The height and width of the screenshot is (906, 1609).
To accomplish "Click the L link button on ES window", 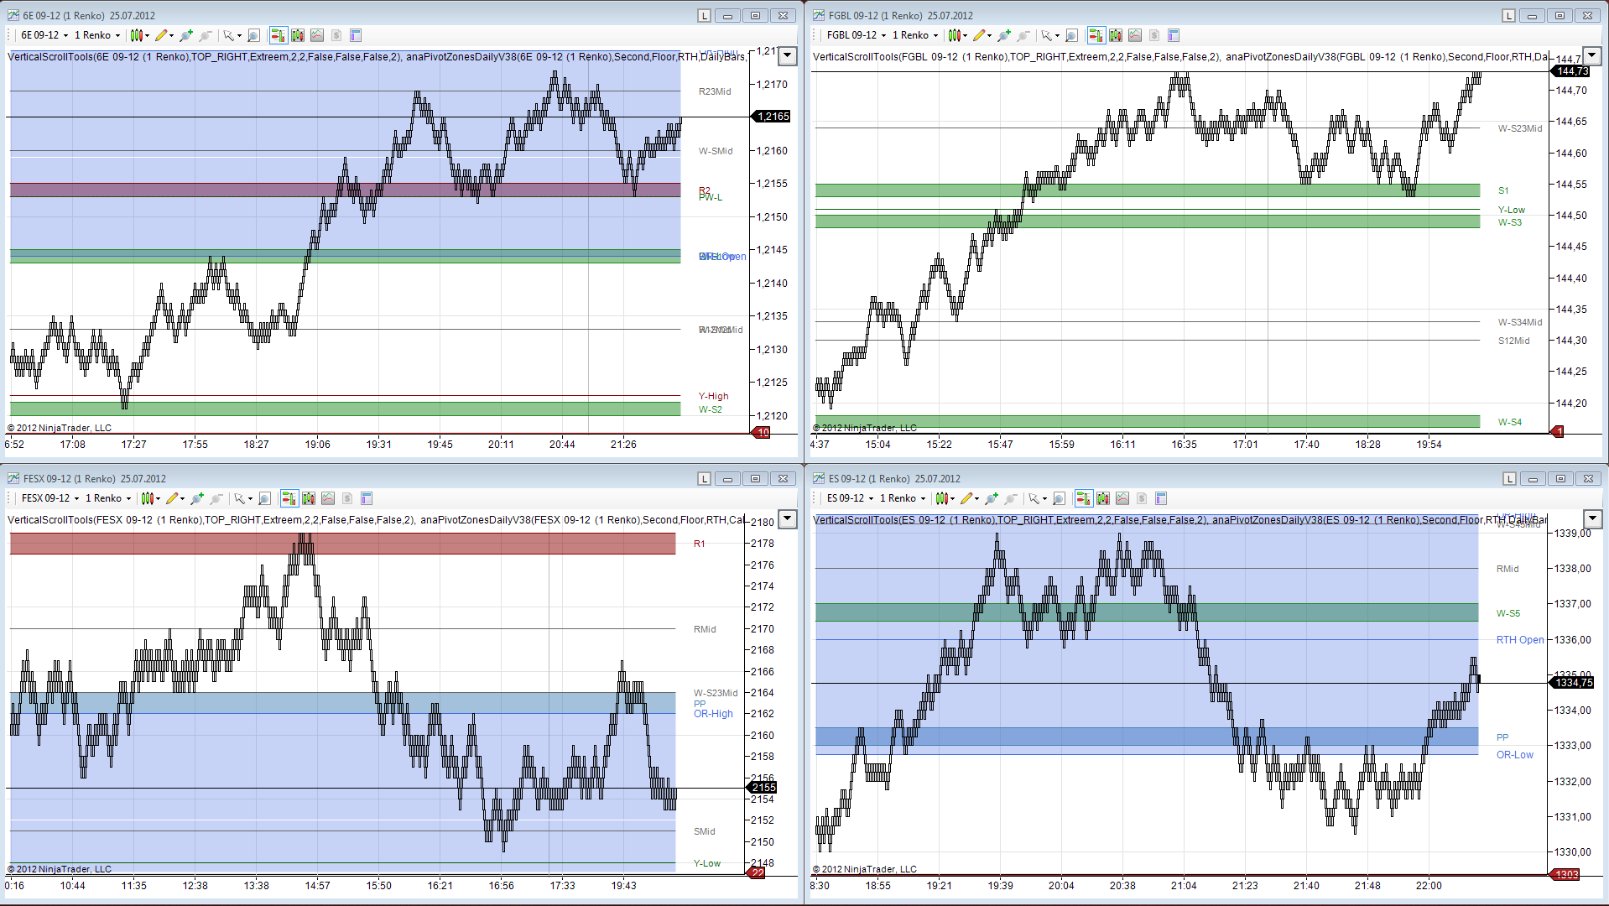I will point(1509,479).
